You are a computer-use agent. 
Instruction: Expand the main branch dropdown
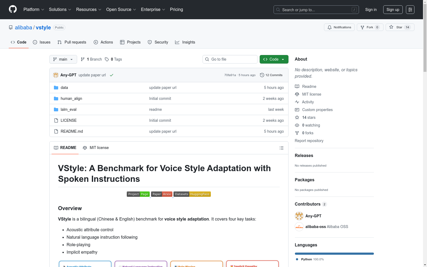click(x=63, y=59)
